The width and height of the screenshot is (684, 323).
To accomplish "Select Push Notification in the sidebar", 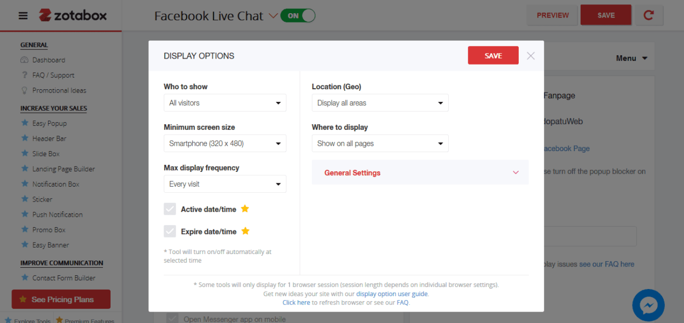I will (x=57, y=215).
